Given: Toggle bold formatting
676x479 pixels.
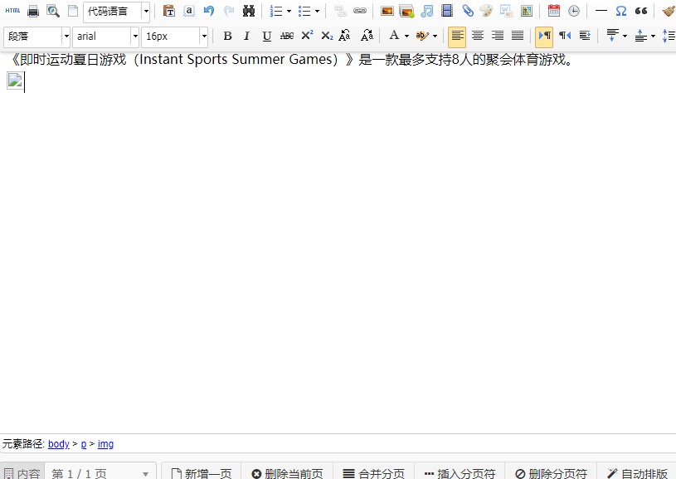Looking at the screenshot, I should (x=227, y=37).
